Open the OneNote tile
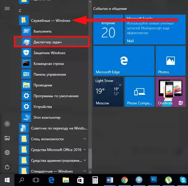188x186 pixels. point(171,92)
